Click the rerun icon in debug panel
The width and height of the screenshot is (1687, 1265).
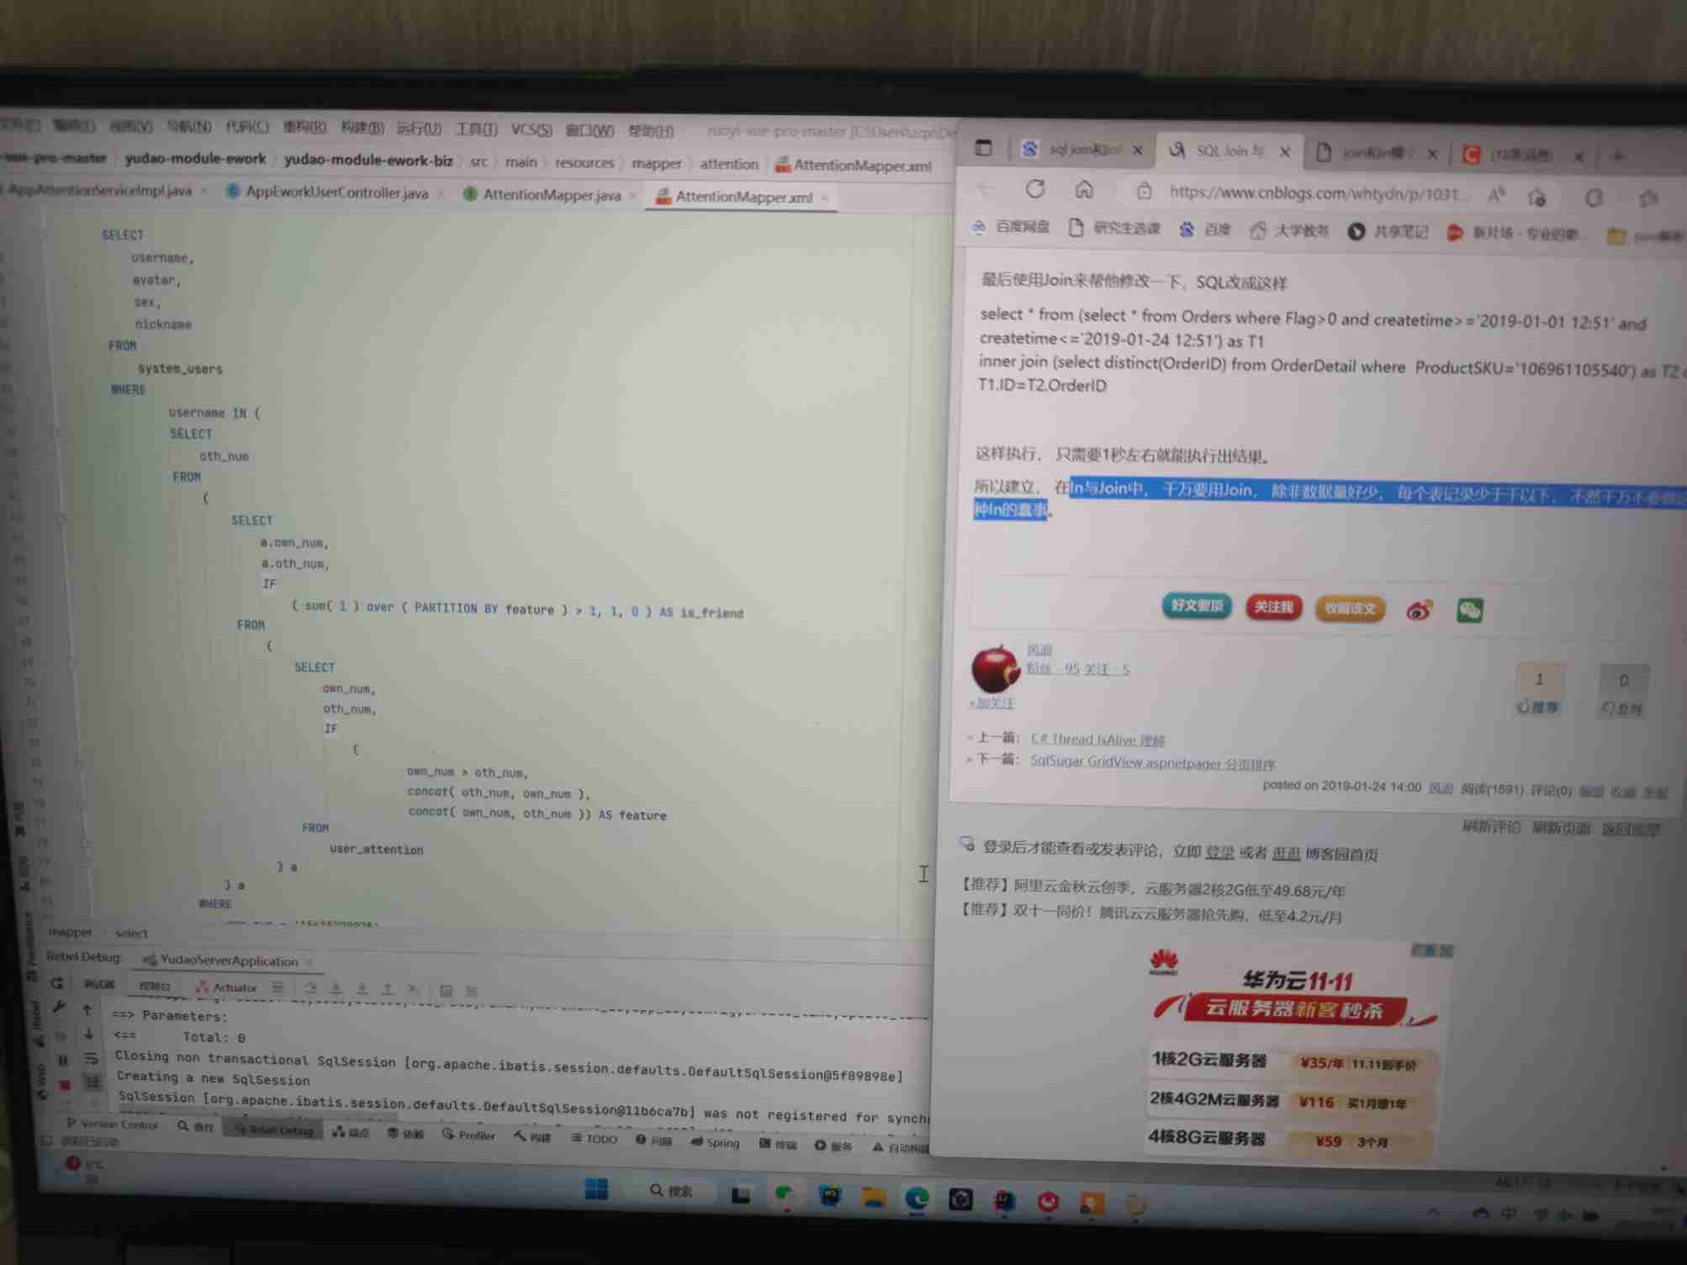(x=56, y=982)
